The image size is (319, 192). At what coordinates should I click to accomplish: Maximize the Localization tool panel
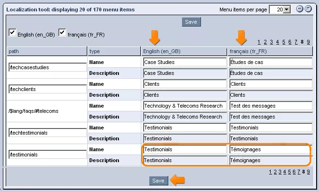tap(309, 9)
